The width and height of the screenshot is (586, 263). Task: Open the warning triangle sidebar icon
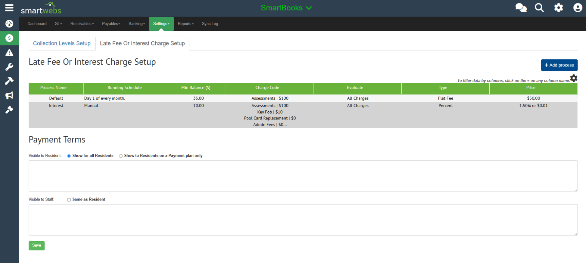(9, 53)
